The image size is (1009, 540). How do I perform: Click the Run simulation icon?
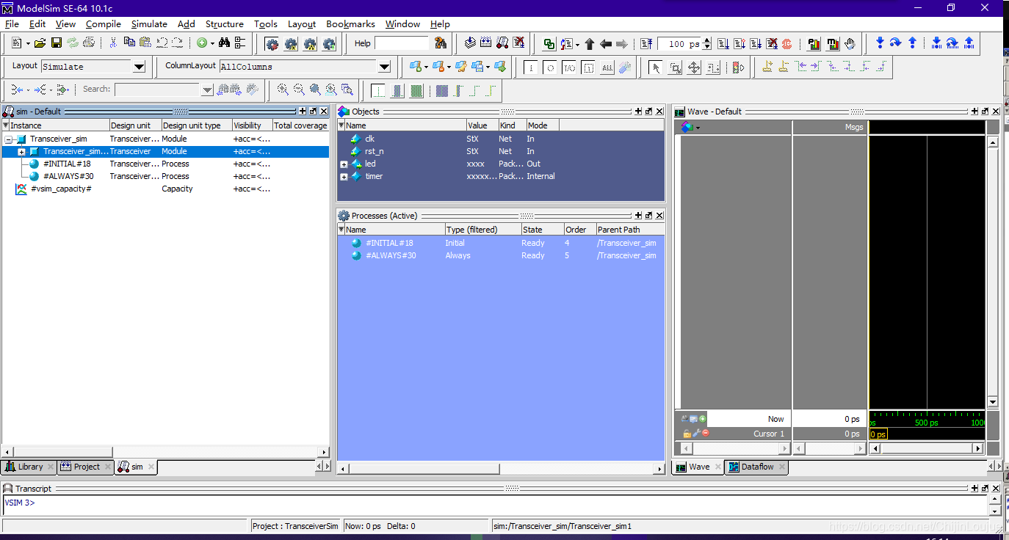coord(723,44)
